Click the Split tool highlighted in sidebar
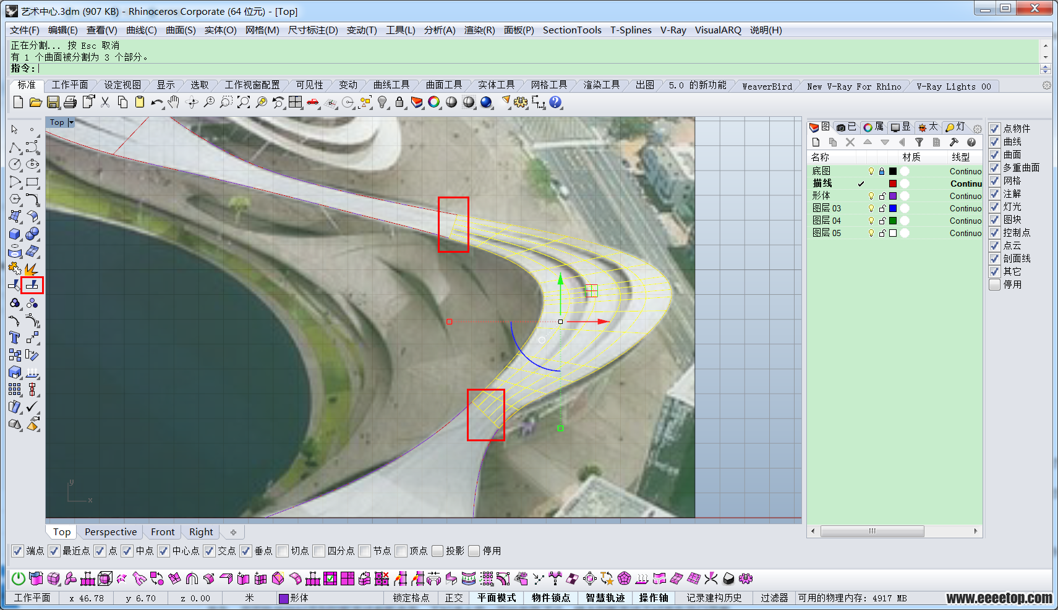This screenshot has width=1058, height=610. tap(32, 285)
